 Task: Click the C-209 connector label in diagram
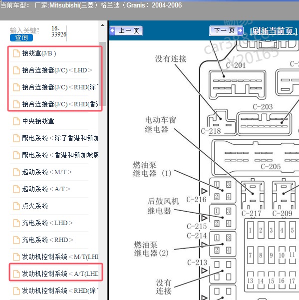[x=282, y=213]
